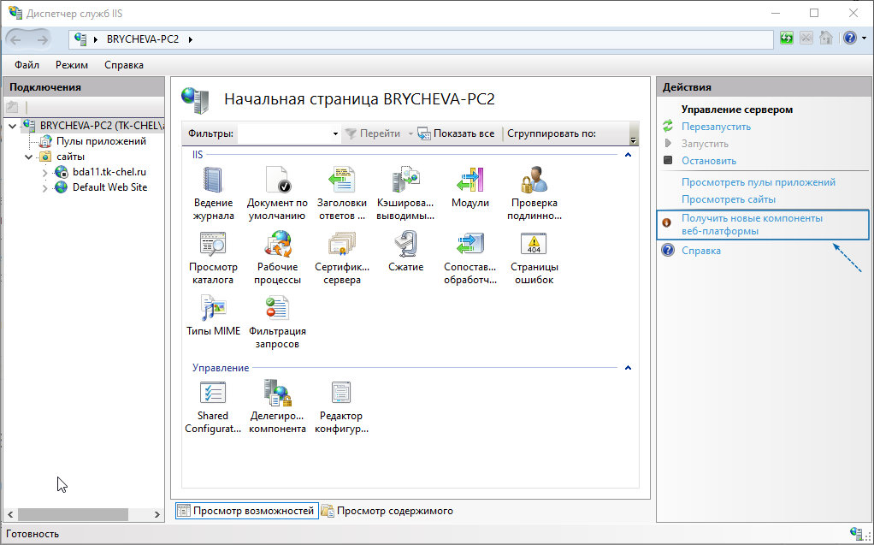Click the stop loading toolbar icon
This screenshot has height=545, width=874.
click(806, 38)
